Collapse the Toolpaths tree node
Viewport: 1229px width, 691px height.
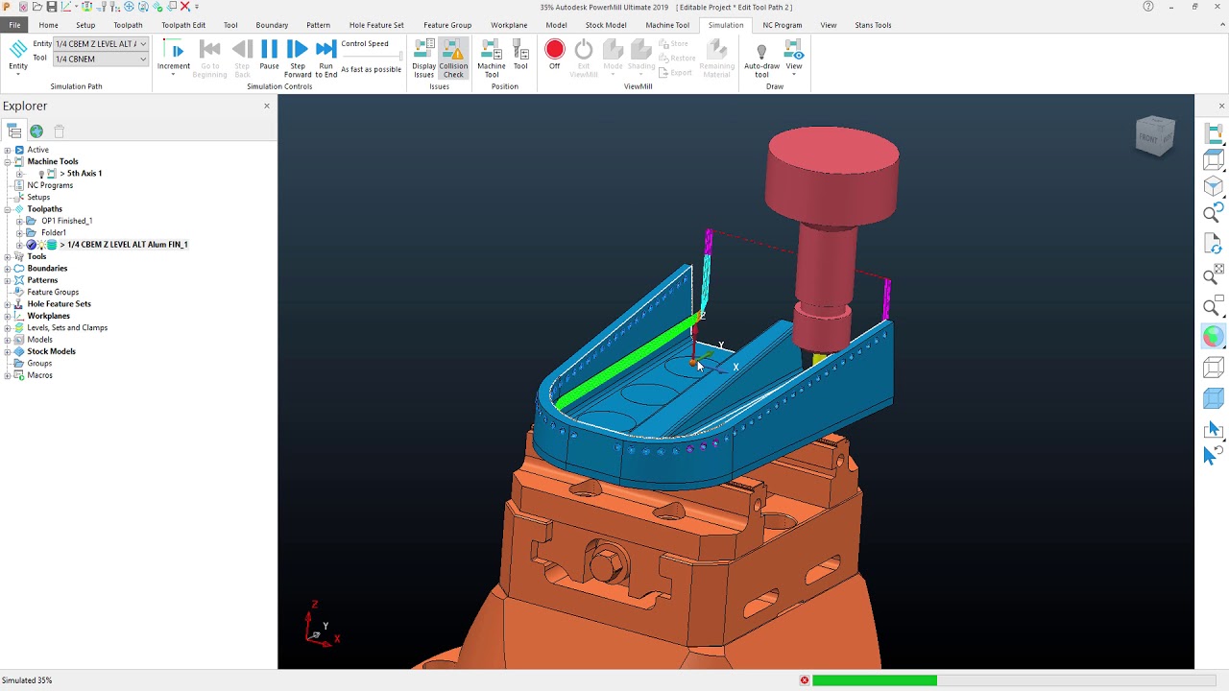pyautogui.click(x=8, y=209)
